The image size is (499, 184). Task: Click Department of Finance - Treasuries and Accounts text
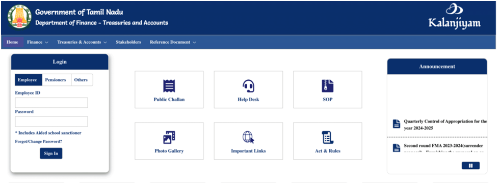click(101, 23)
